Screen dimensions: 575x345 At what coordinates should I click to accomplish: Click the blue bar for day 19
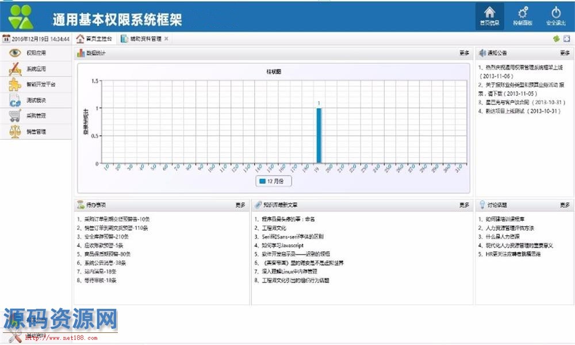pos(319,136)
